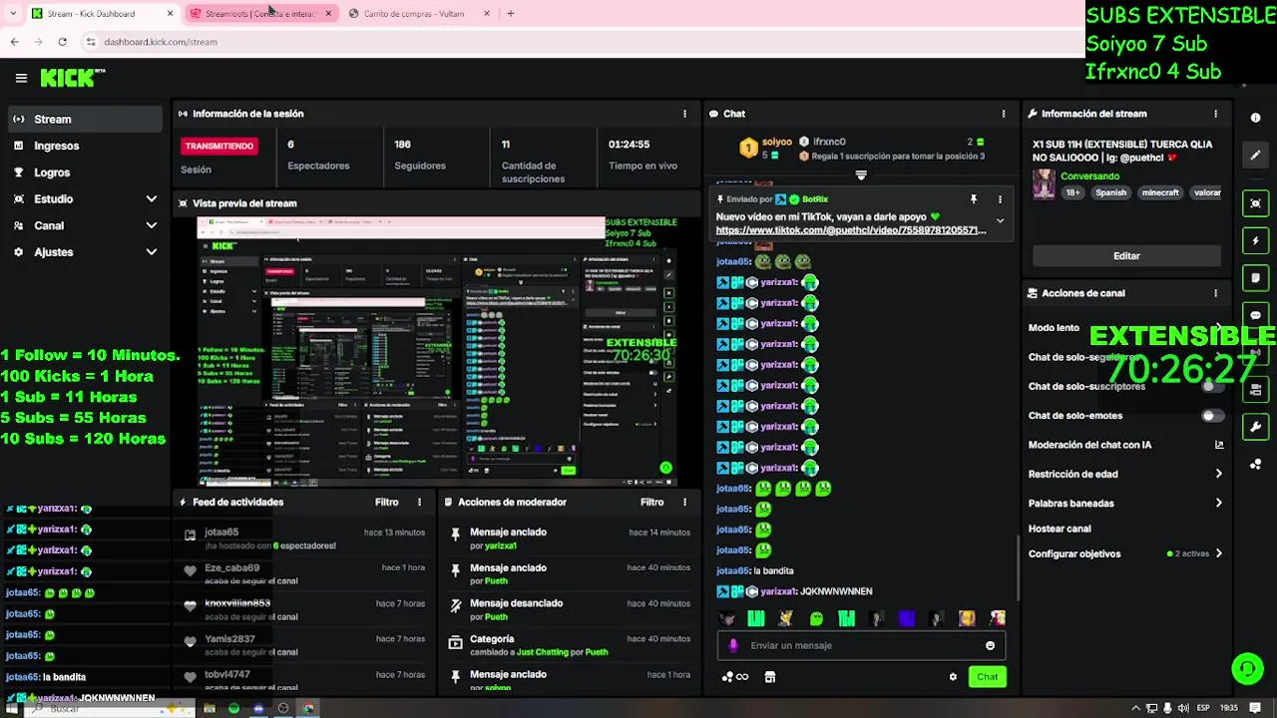
Task: Open Logros in the sidebar
Action: pyautogui.click(x=85, y=173)
